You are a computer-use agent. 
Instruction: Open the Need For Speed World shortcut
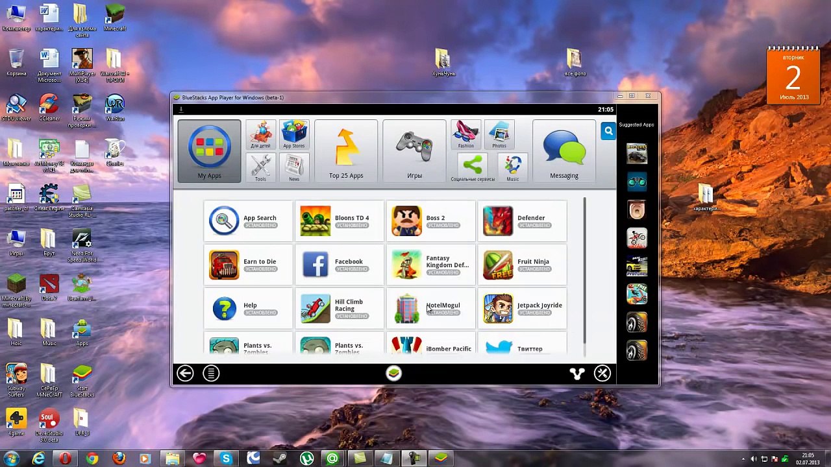(82, 246)
